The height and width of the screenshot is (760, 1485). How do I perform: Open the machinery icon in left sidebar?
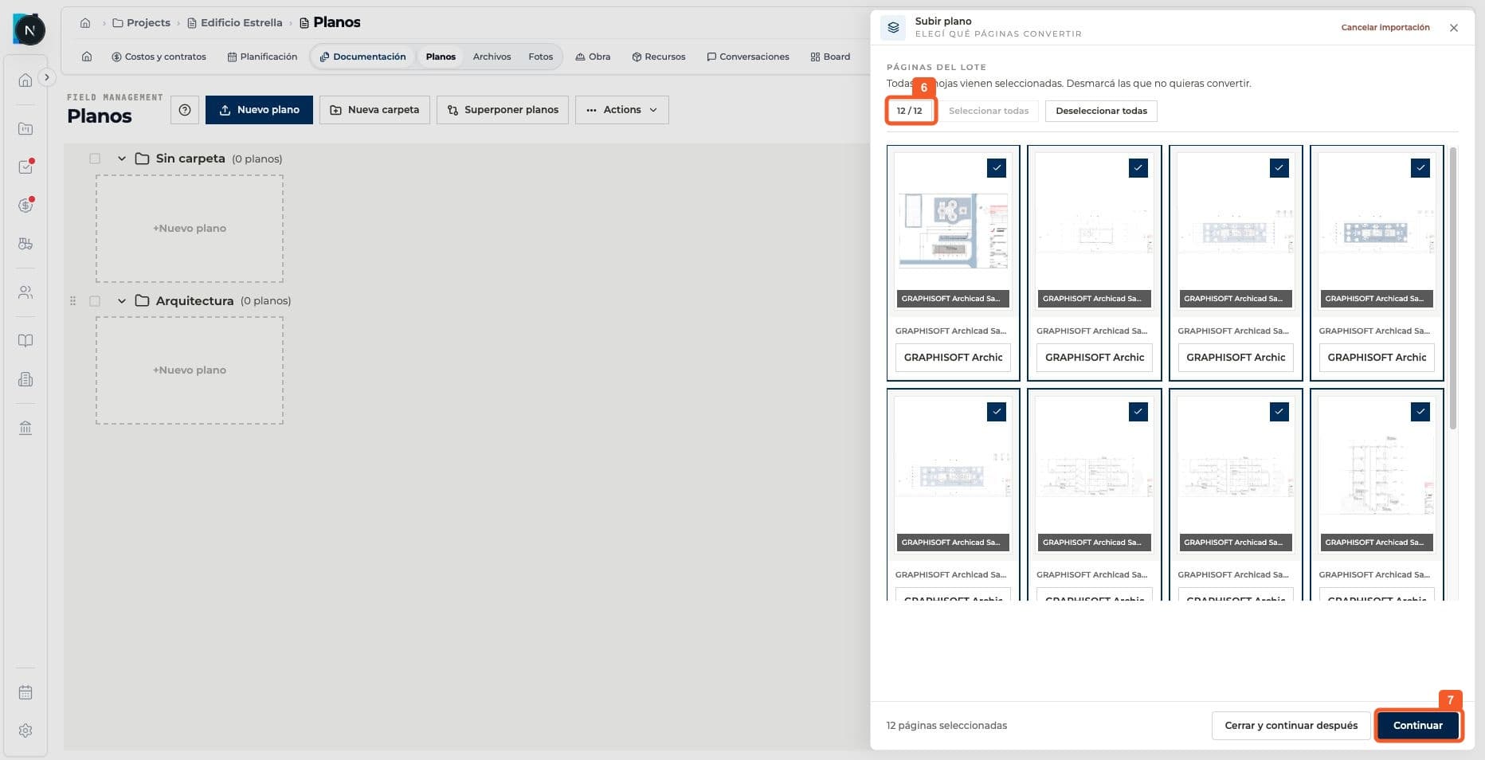[x=25, y=244]
